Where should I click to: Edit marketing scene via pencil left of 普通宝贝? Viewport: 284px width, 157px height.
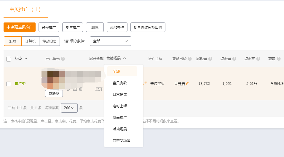coord(145,83)
